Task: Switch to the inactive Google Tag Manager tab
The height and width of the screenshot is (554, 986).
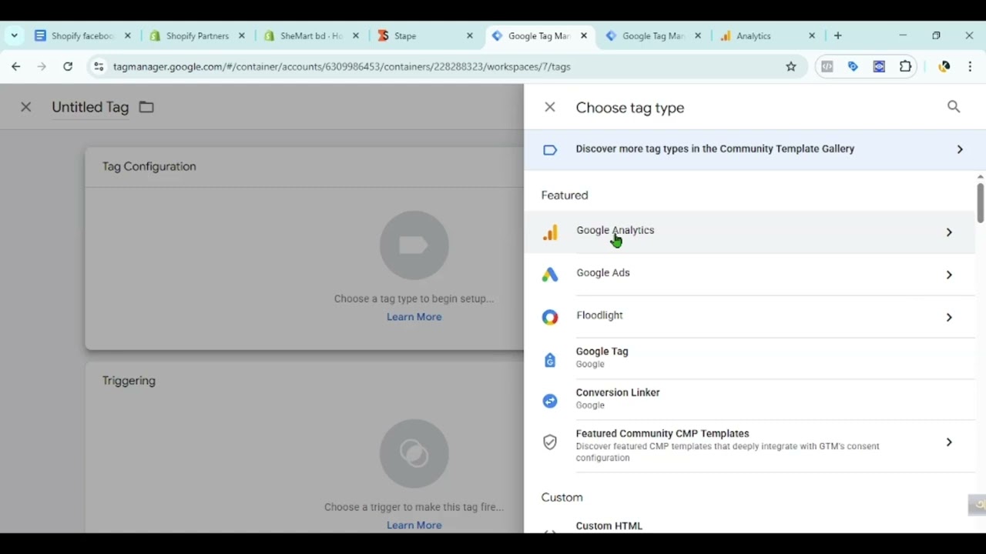Action: [x=653, y=35]
